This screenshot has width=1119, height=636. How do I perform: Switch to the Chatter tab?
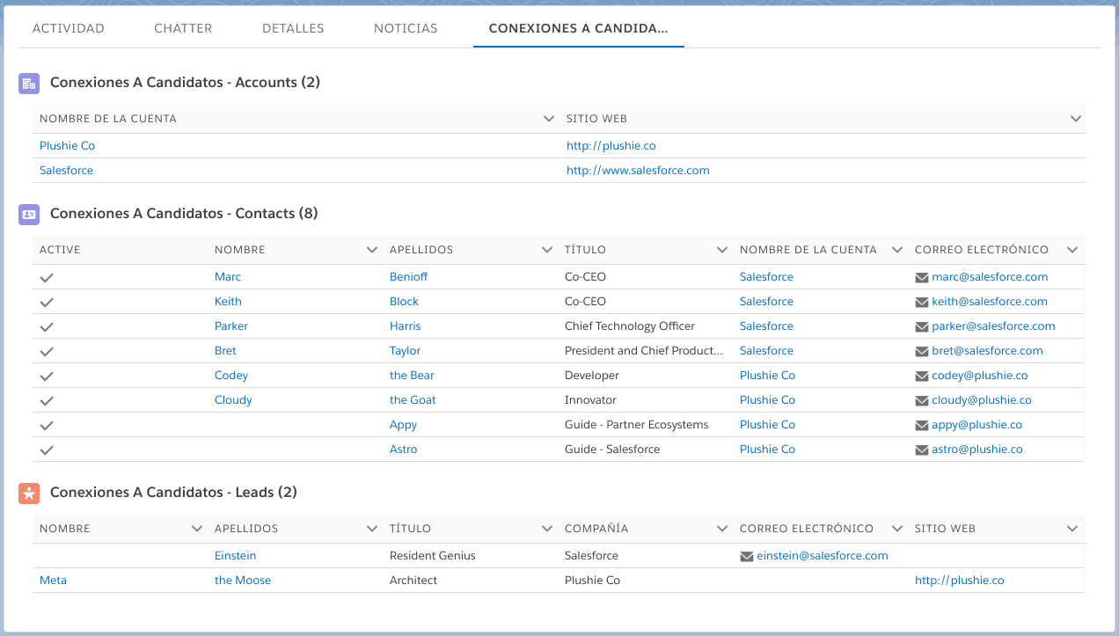coord(183,28)
